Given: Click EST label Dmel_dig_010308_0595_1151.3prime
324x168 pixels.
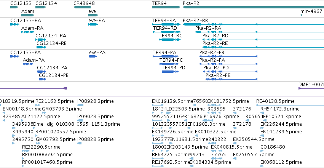Looking at the screenshot, I should [x=77, y=124].
